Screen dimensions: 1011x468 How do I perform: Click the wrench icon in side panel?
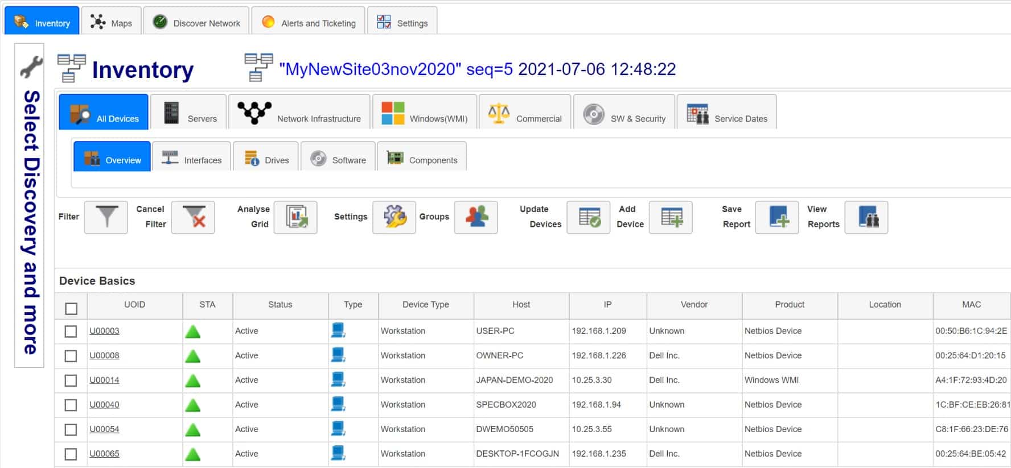coord(31,67)
